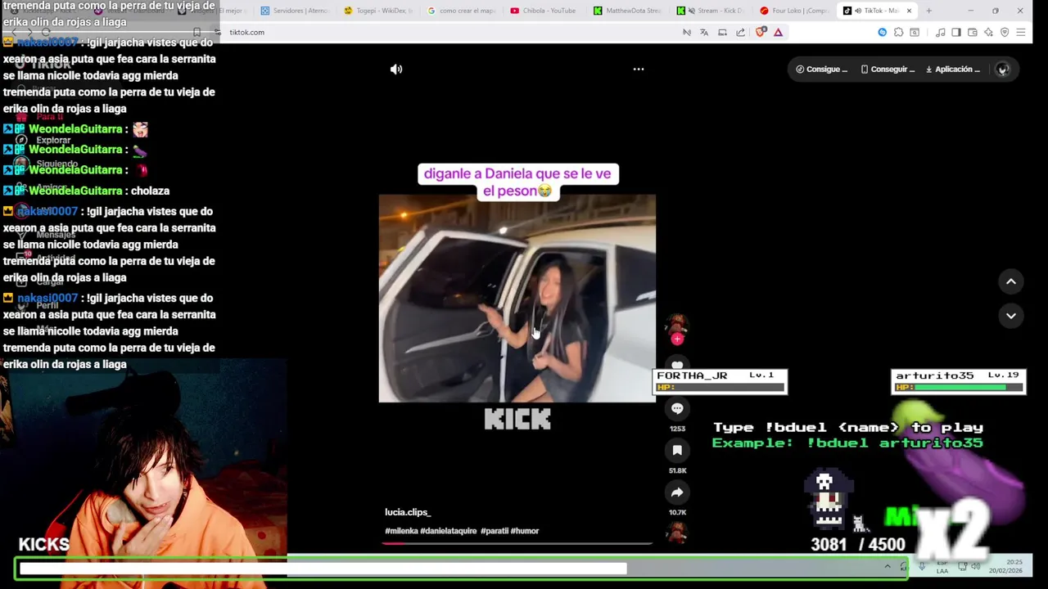Switch to the Servidores | Aternos tab

(x=295, y=11)
